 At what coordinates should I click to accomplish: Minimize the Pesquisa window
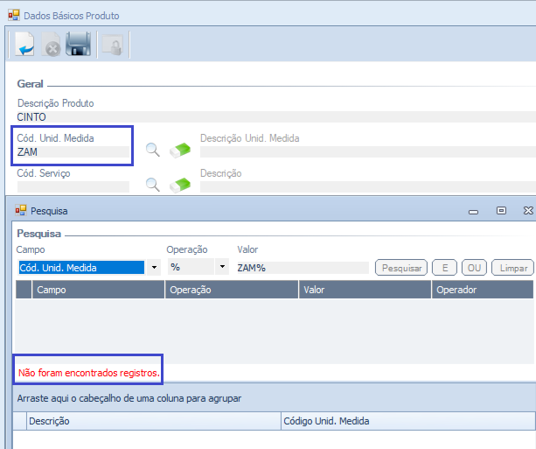(473, 212)
